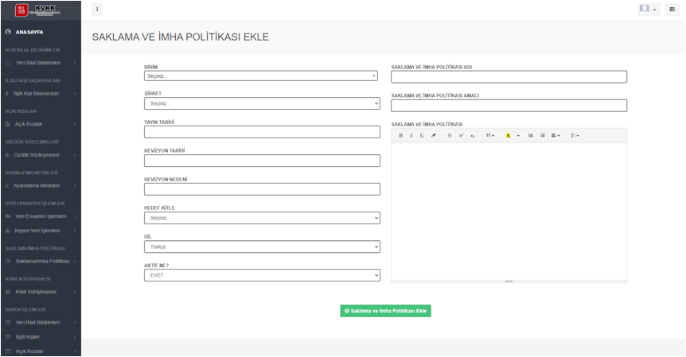Expand the HEDEF KİTLE dropdown

[261, 218]
